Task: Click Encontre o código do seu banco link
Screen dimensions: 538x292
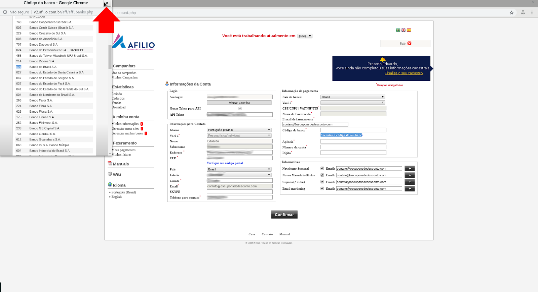Action: [x=342, y=135]
